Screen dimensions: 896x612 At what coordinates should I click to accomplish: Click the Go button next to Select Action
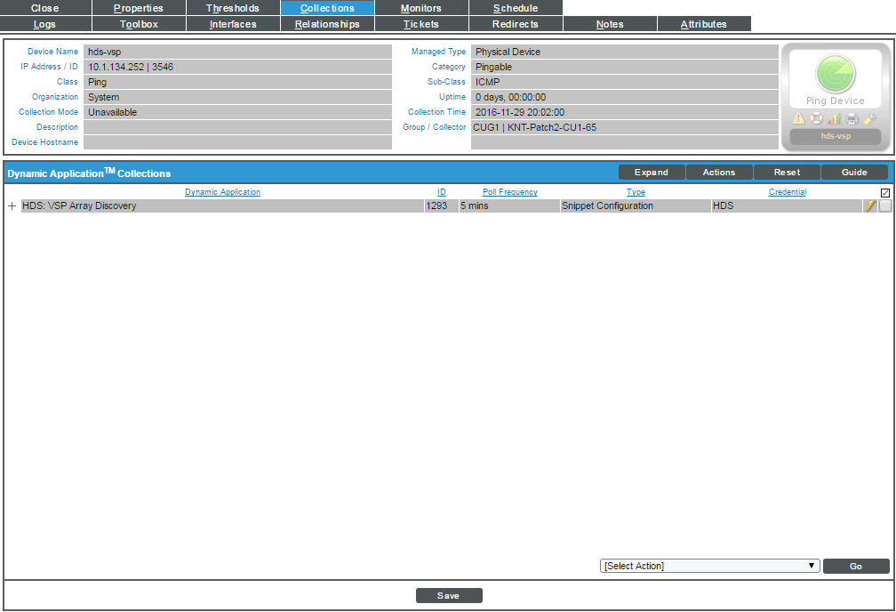[855, 566]
